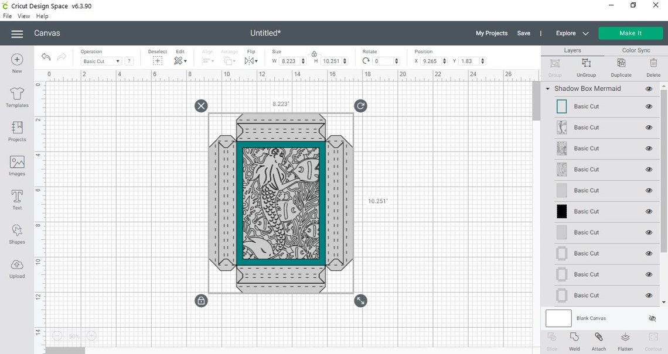This screenshot has height=354, width=668.
Task: Click Save to save the project
Action: (523, 33)
